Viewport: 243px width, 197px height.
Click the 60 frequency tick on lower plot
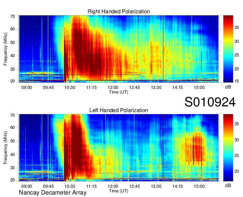[13, 127]
